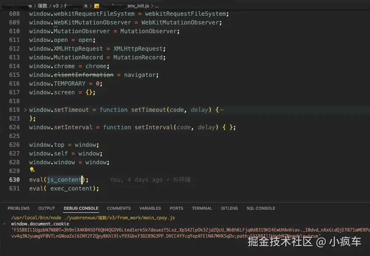The width and height of the screenshot is (370, 256).
Task: Click the folded code ellipsis on line 619
Action: pyautogui.click(x=222, y=110)
